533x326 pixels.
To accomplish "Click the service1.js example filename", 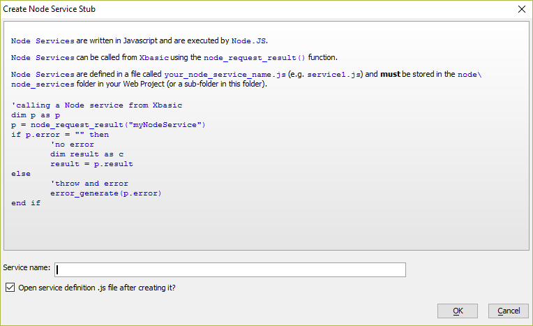I will click(333, 75).
